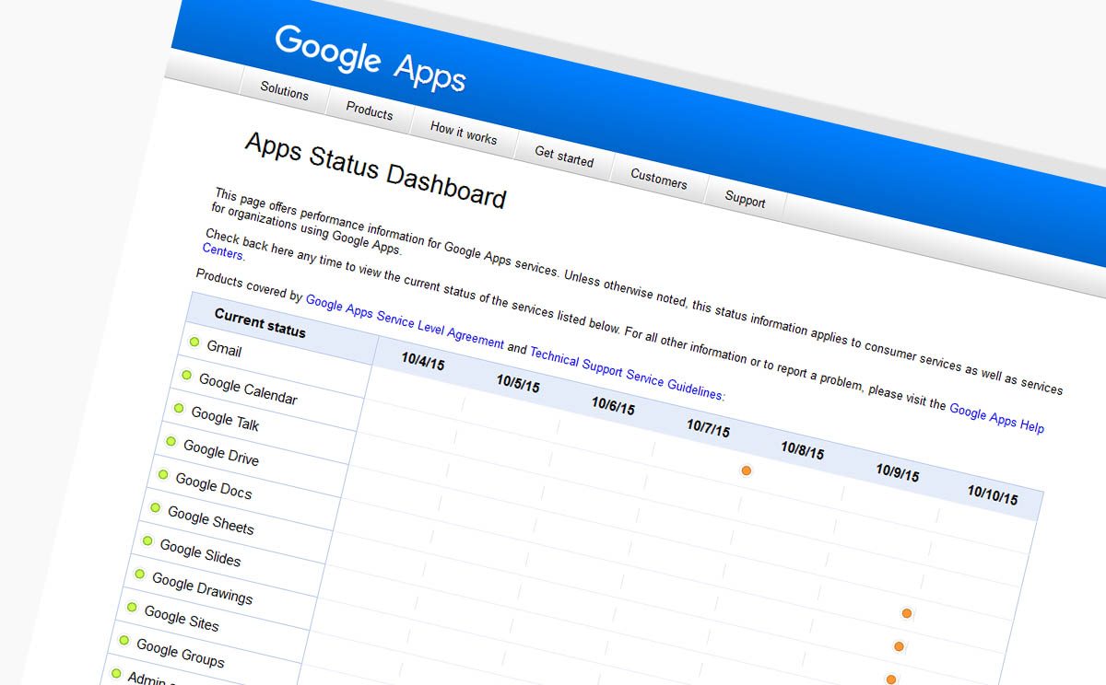Screen dimensions: 1106x685
Task: Click the green status dot beside Google Sites
Action: tap(132, 608)
